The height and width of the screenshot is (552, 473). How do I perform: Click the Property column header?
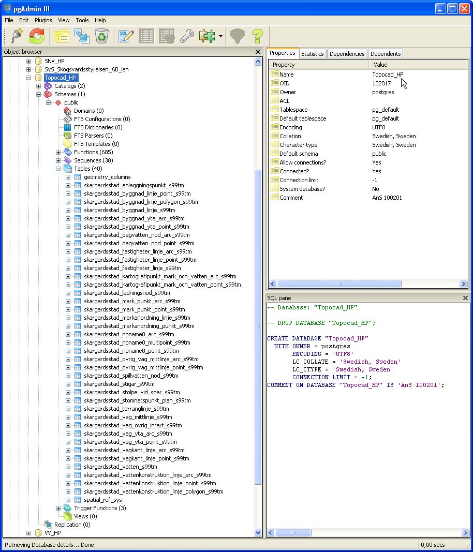319,65
